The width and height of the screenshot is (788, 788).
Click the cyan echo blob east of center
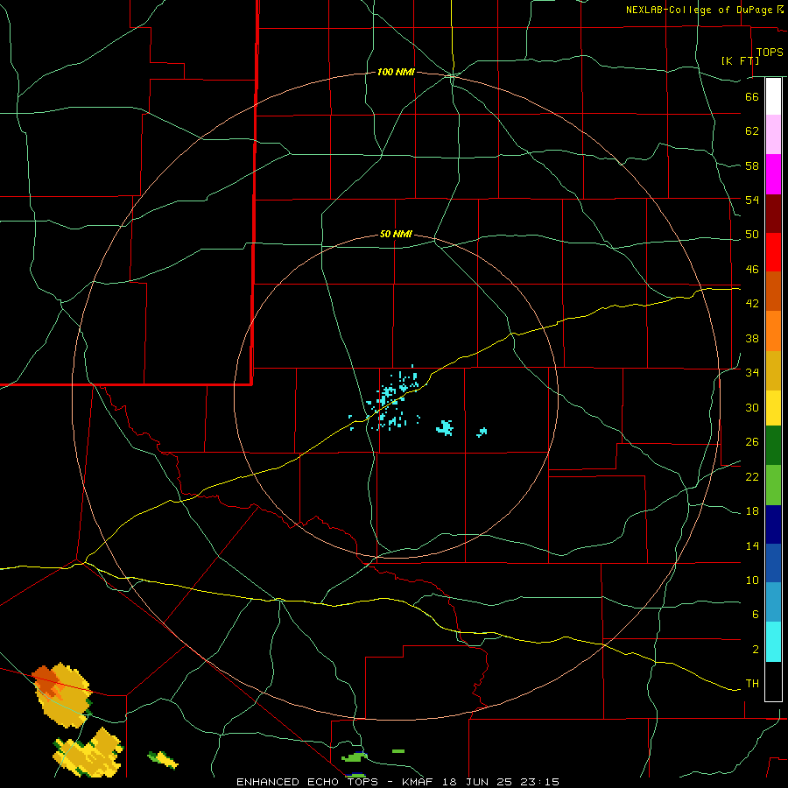coord(445,427)
